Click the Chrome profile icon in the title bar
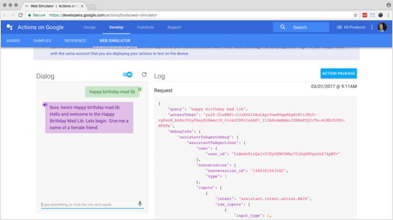The image size is (393, 220). click(x=389, y=5)
